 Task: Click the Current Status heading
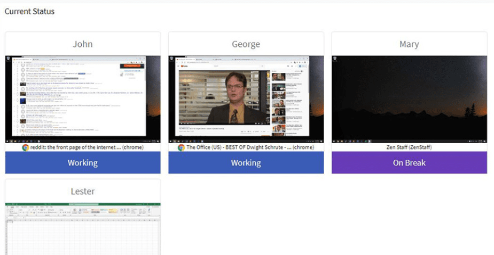(29, 11)
